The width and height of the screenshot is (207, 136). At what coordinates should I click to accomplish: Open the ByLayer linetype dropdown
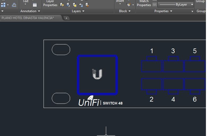pos(192,5)
